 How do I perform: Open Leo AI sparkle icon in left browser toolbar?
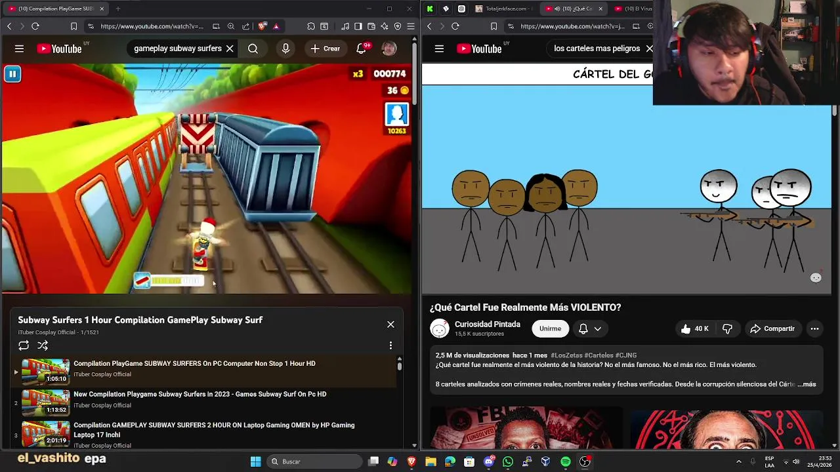[385, 26]
